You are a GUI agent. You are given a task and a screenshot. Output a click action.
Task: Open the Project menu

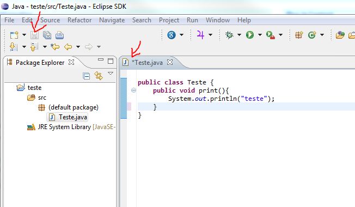click(x=169, y=20)
